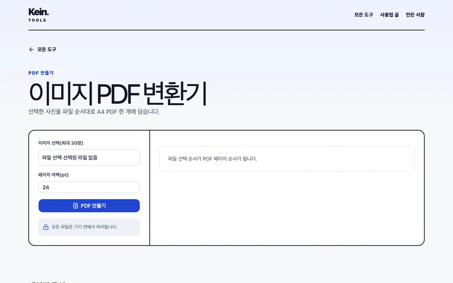Click the 이미지 PDF 변환기 heading

point(118,93)
